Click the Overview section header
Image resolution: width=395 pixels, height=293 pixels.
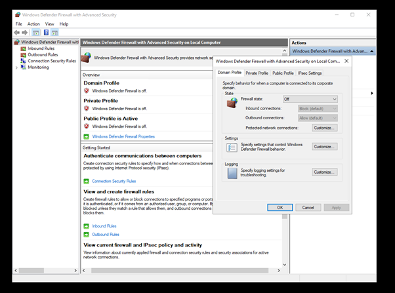coord(91,75)
